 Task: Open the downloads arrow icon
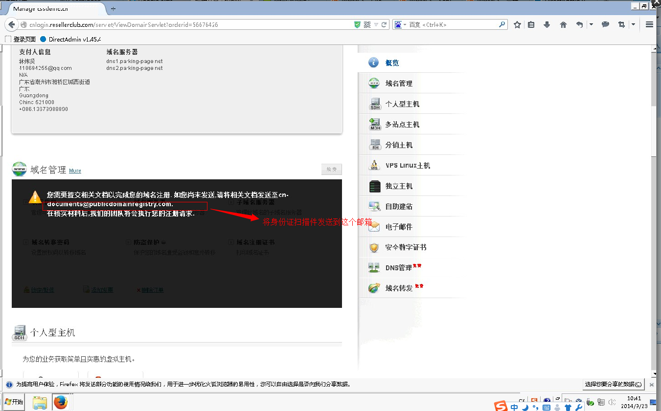click(547, 24)
